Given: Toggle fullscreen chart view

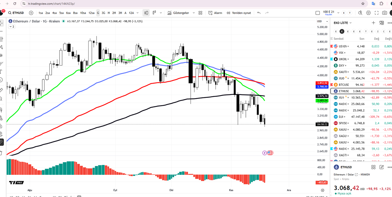Looking at the screenshot, I should click(x=377, y=13).
